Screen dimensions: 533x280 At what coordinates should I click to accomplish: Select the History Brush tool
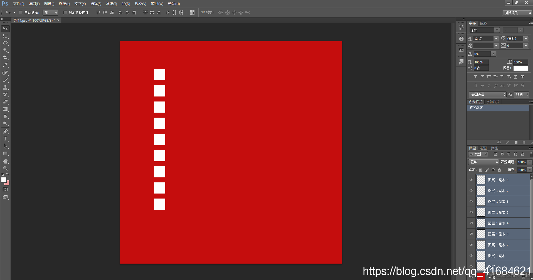(5, 95)
